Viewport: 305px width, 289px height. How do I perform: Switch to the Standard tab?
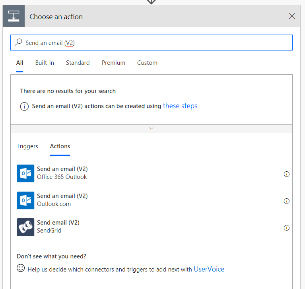coord(78,63)
